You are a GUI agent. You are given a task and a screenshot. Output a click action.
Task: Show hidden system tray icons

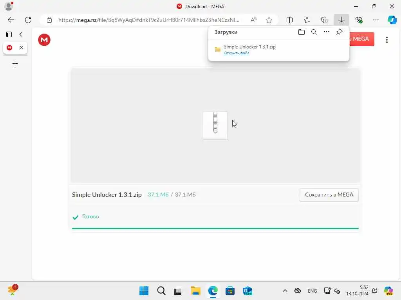285,291
